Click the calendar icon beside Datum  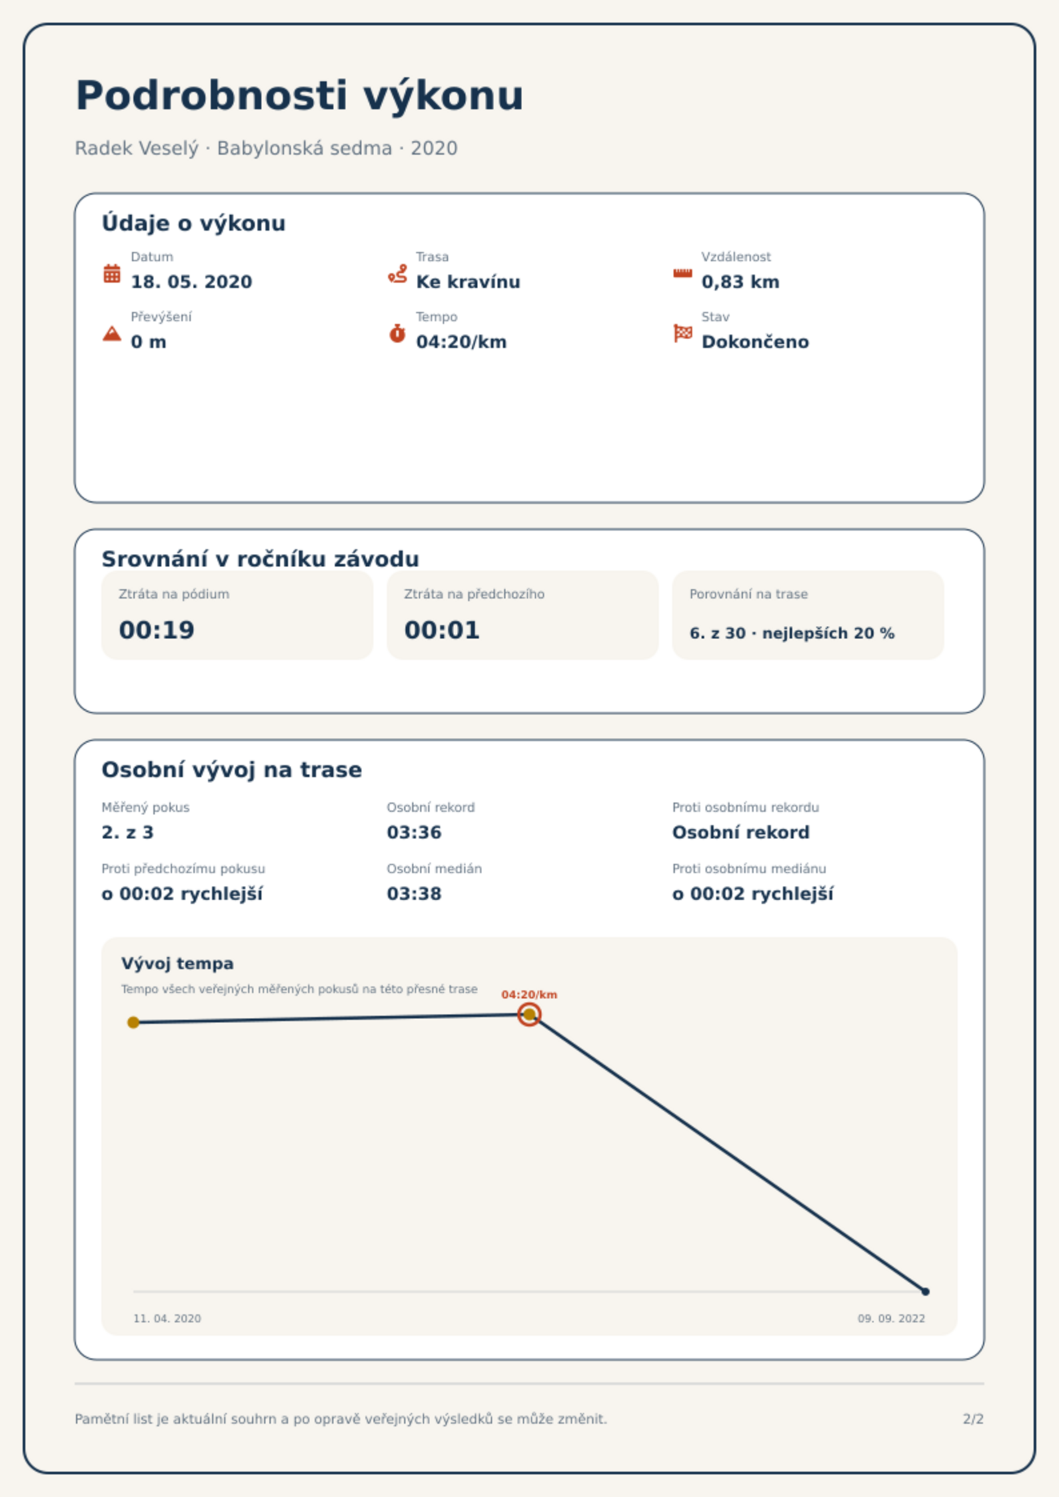coord(112,273)
